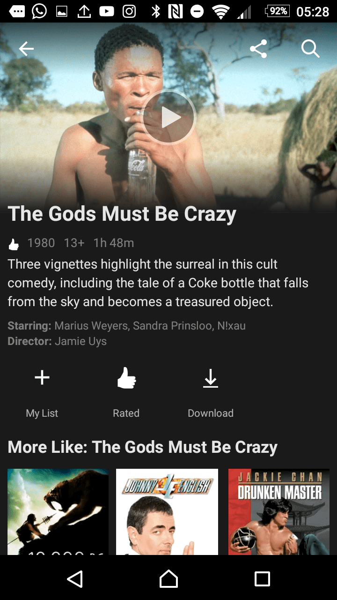Tap the My List label
The width and height of the screenshot is (337, 600).
(42, 413)
